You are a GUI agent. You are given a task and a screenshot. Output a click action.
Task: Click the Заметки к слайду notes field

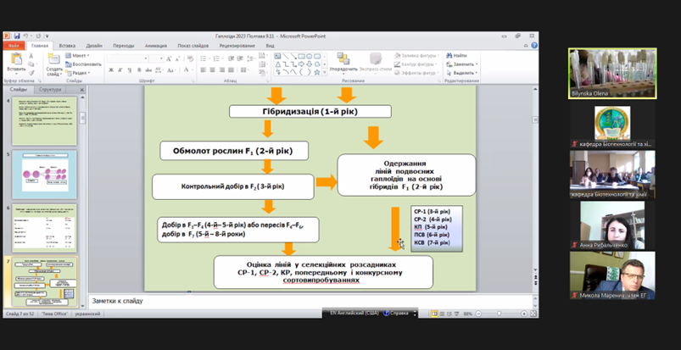point(310,301)
